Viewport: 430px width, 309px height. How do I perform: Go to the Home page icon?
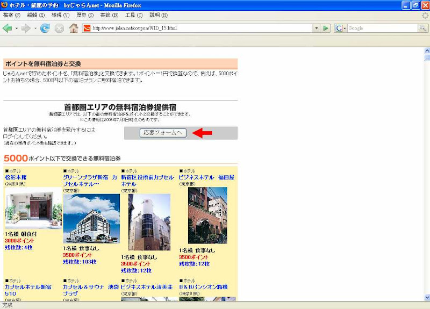73,28
